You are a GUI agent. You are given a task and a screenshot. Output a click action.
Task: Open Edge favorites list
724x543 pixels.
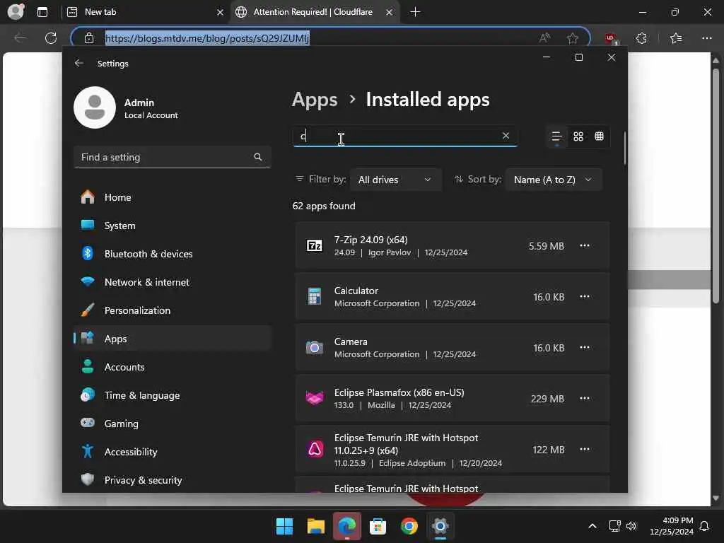[675, 38]
